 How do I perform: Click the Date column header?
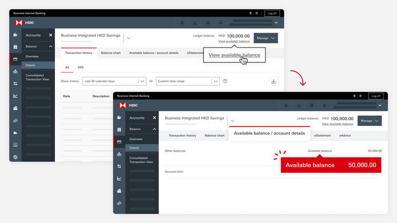[x=66, y=96]
